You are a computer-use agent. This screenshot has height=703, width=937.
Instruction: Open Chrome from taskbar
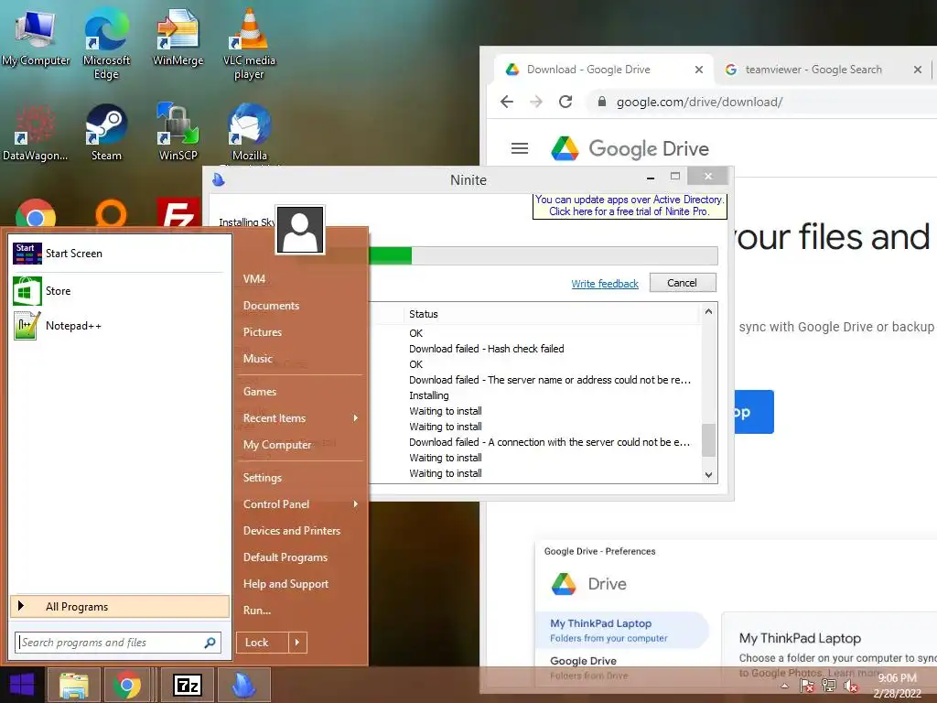pos(126,685)
